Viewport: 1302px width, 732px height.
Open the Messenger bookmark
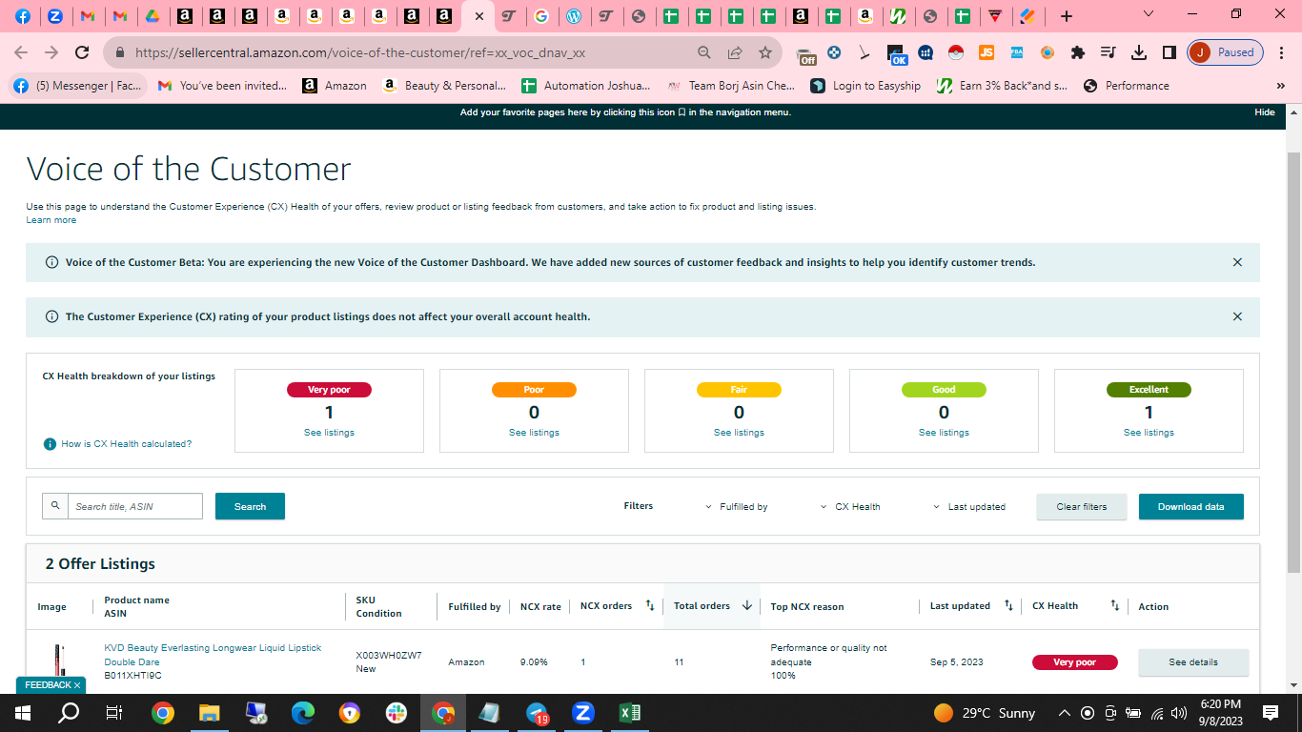[78, 86]
